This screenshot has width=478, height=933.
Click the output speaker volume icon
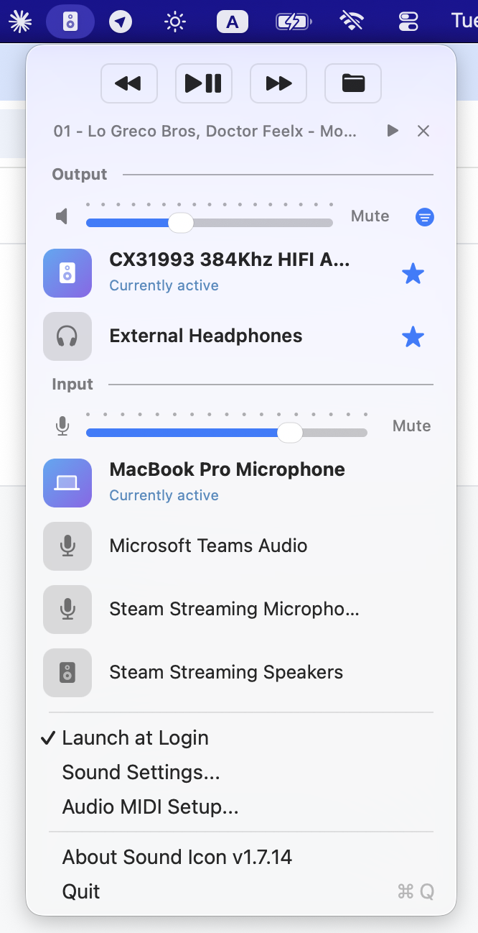pos(63,216)
